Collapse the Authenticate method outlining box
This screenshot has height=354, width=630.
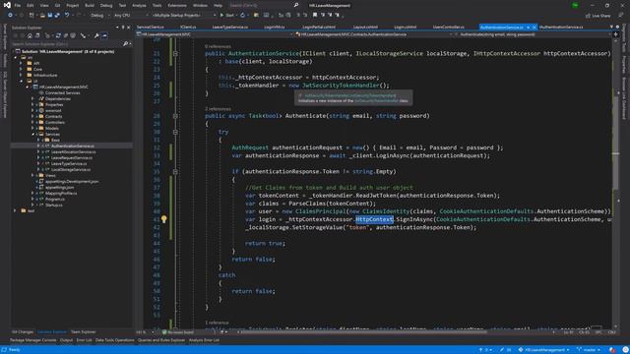click(175, 116)
